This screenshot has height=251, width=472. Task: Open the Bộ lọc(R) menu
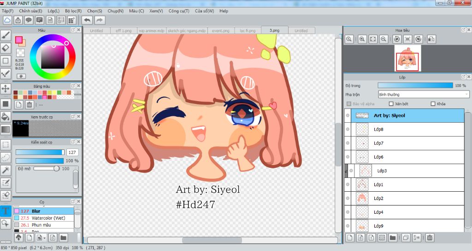point(73,11)
